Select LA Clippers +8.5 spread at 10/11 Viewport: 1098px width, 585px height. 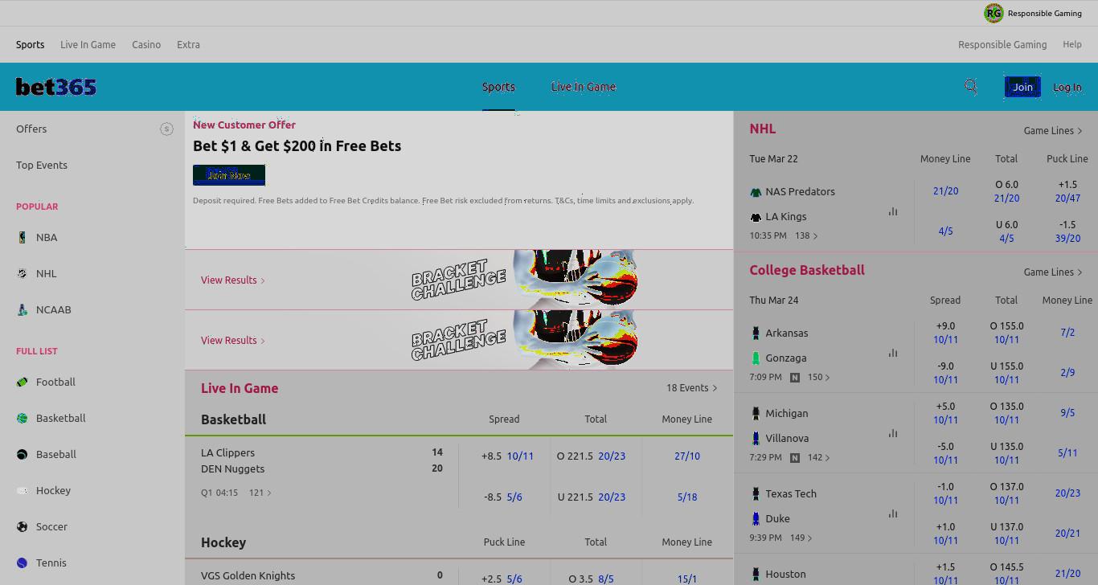[508, 456]
